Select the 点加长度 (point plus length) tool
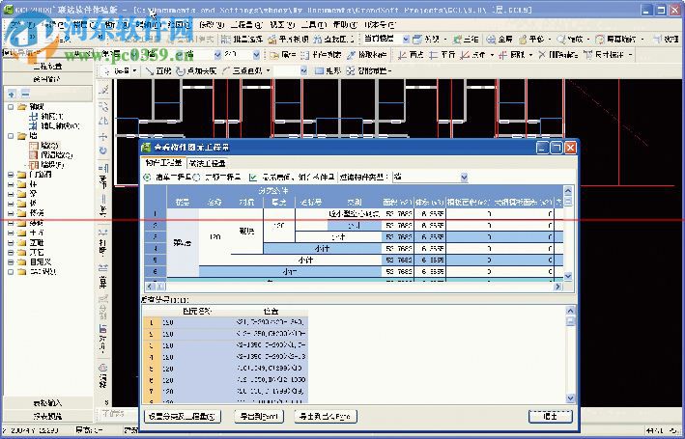The width and height of the screenshot is (685, 439). pos(195,71)
